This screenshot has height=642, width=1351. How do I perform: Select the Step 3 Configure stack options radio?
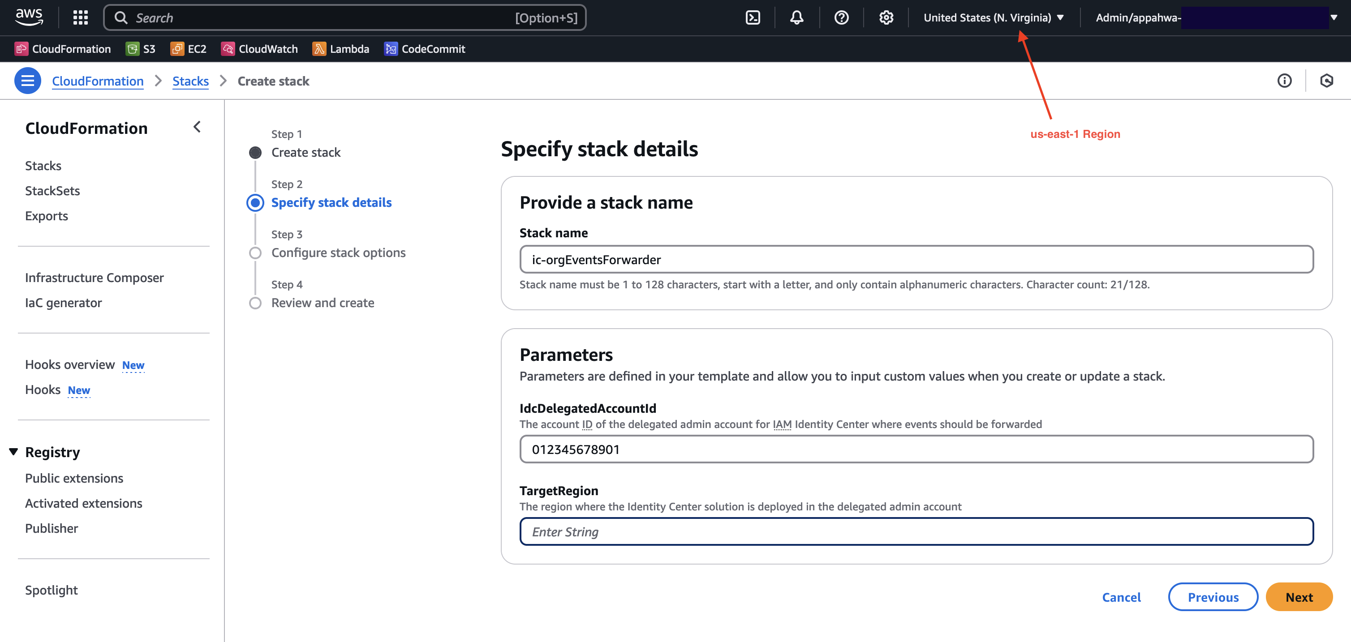coord(255,252)
